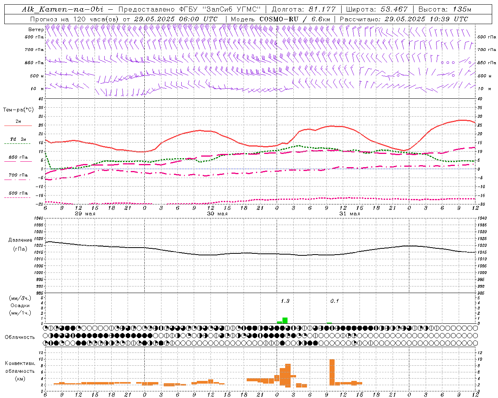Click the 700 гПа temperature legend entry
The image size is (498, 398).
click(18, 175)
